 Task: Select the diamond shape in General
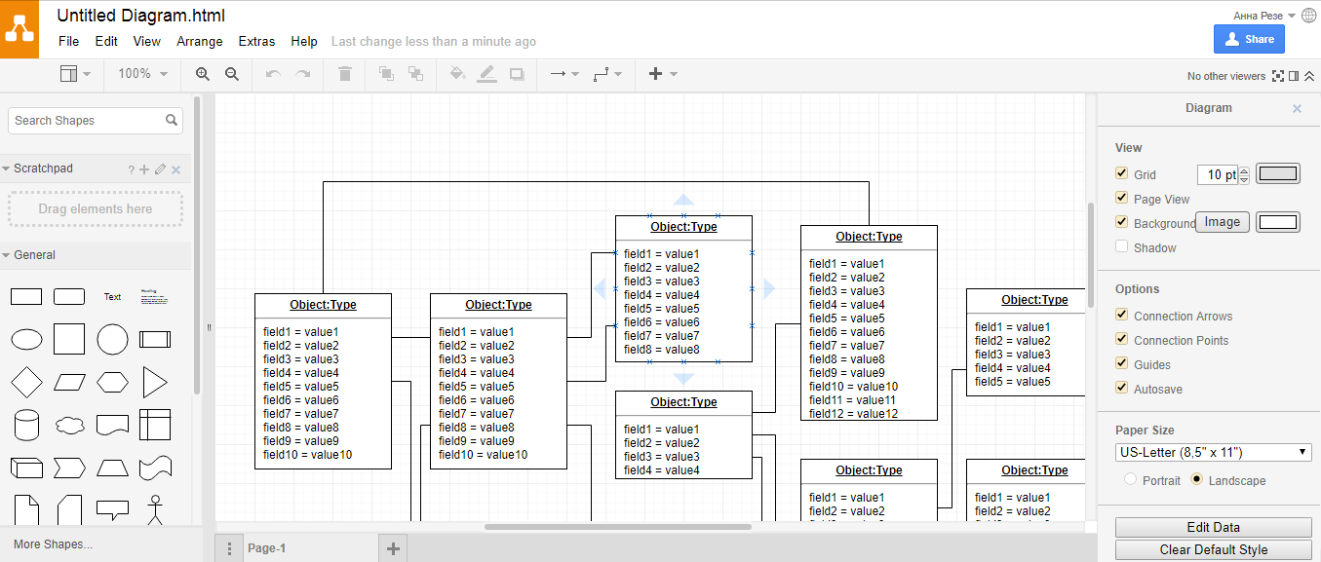(26, 382)
